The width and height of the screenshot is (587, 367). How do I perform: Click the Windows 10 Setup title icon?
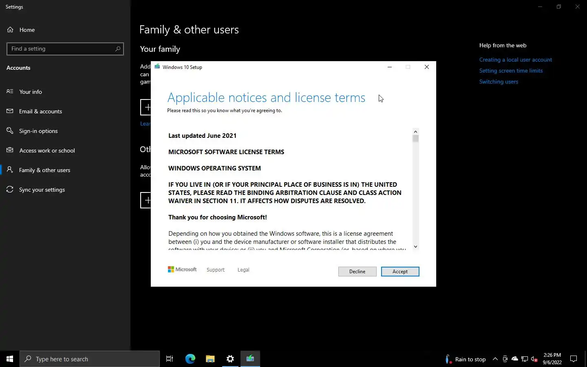pyautogui.click(x=157, y=66)
